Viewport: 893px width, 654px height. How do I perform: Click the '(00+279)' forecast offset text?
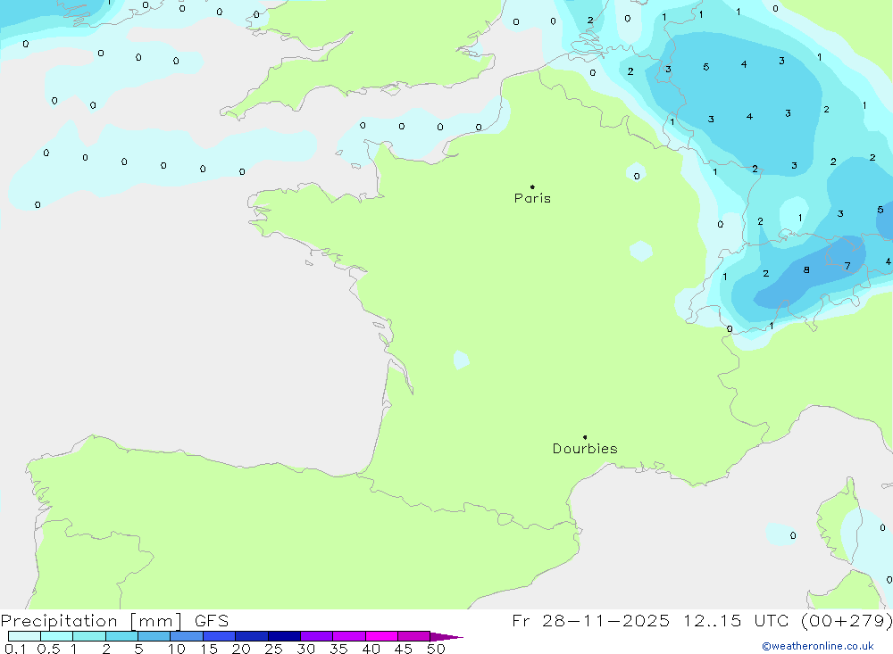[847, 621]
